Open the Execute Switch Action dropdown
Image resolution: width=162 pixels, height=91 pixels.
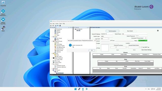pyautogui.click(x=134, y=47)
